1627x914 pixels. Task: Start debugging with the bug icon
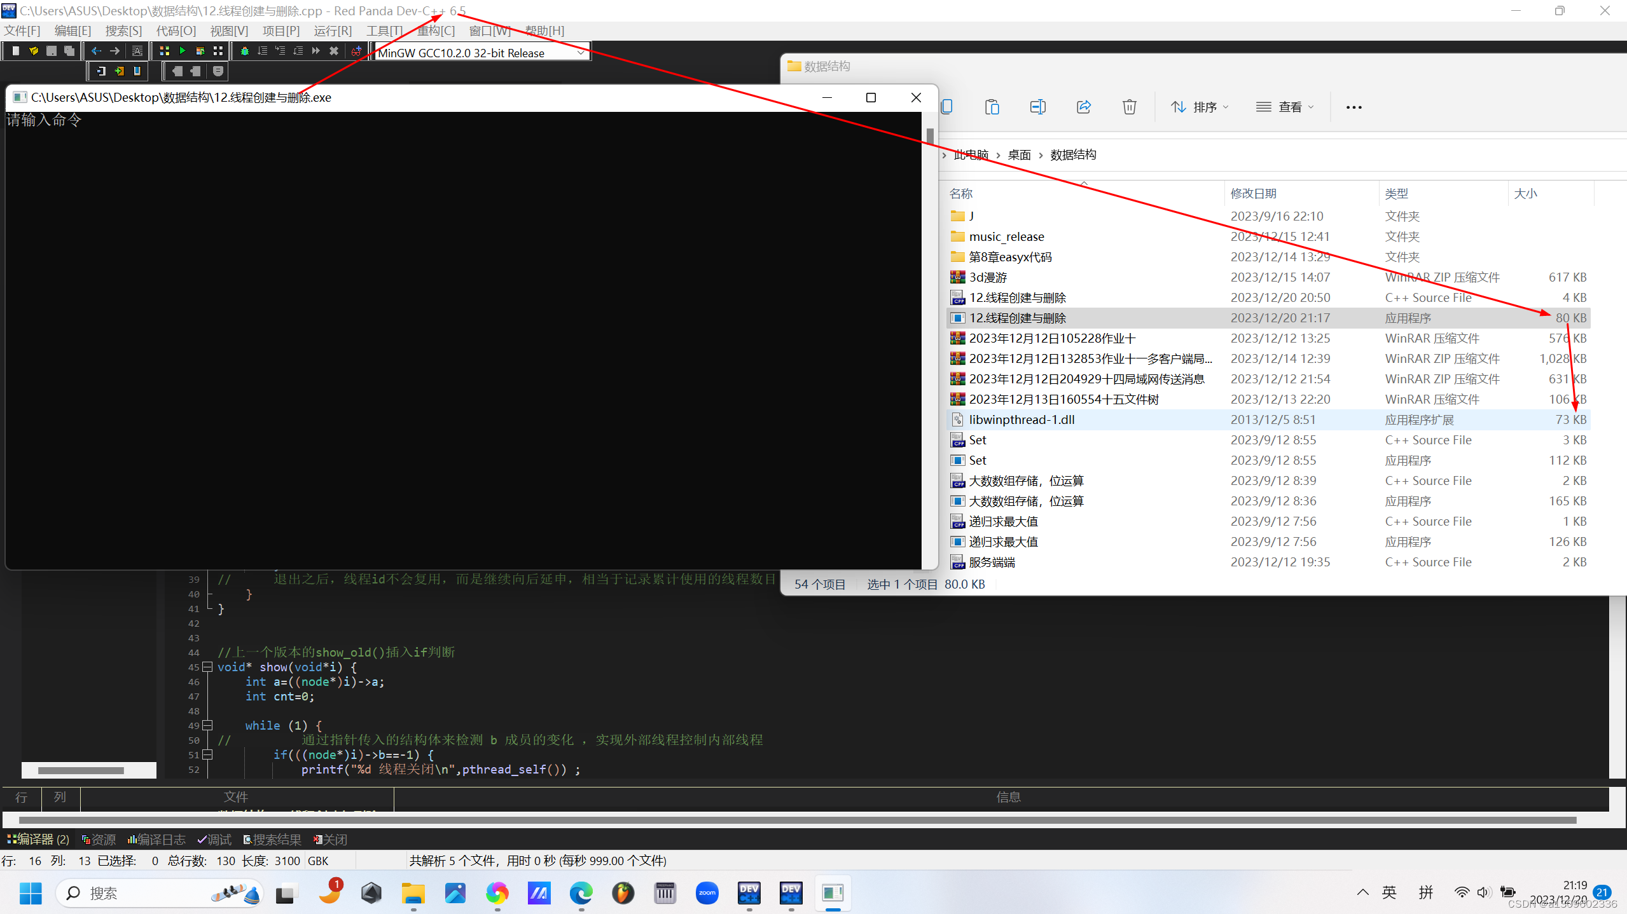(244, 51)
